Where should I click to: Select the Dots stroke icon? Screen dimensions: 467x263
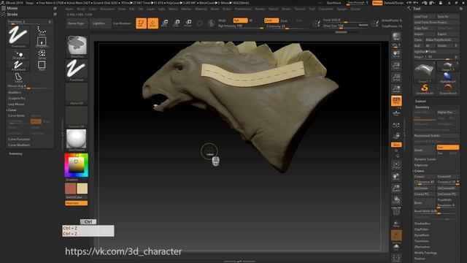tap(42, 31)
